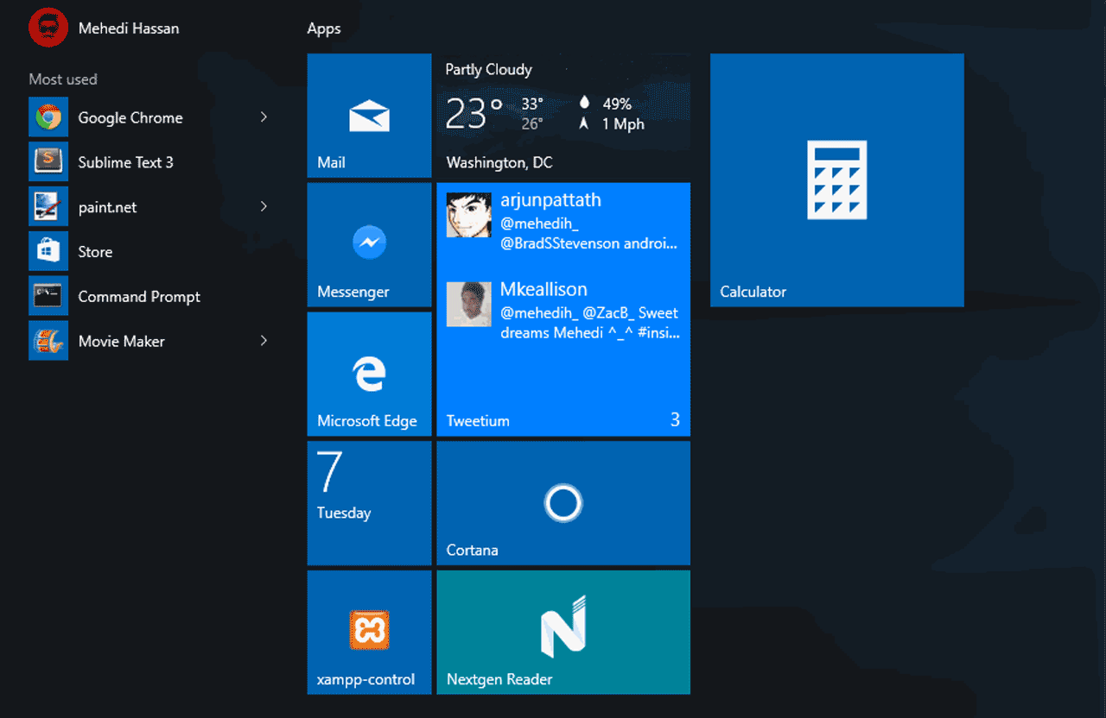Screen dimensions: 1106x718
Task: Open the Mehedi Hassan account name
Action: pyautogui.click(x=129, y=28)
